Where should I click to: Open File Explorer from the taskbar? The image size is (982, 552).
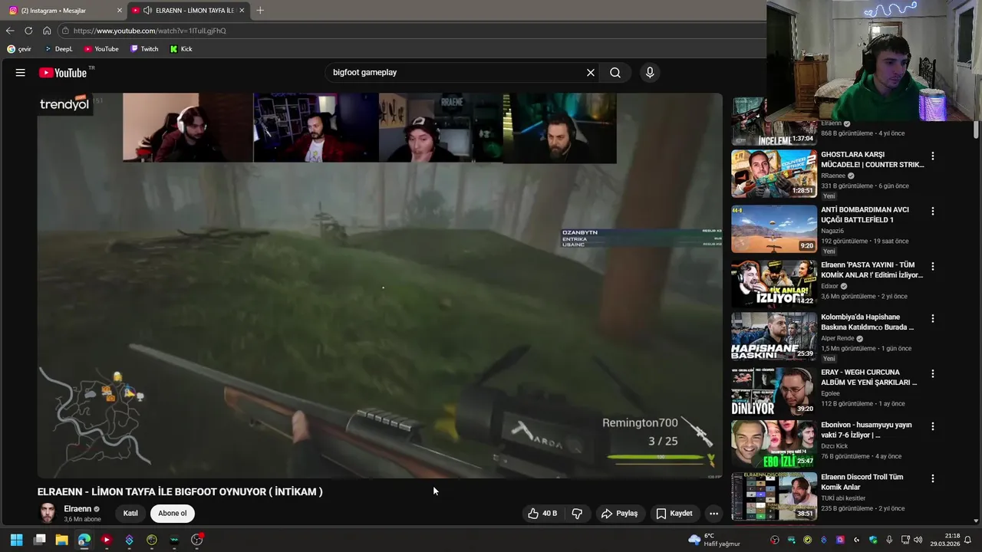[x=62, y=540]
